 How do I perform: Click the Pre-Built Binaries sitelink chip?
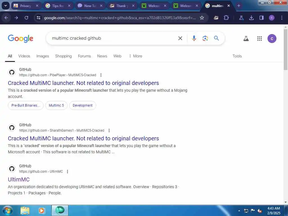26,105
